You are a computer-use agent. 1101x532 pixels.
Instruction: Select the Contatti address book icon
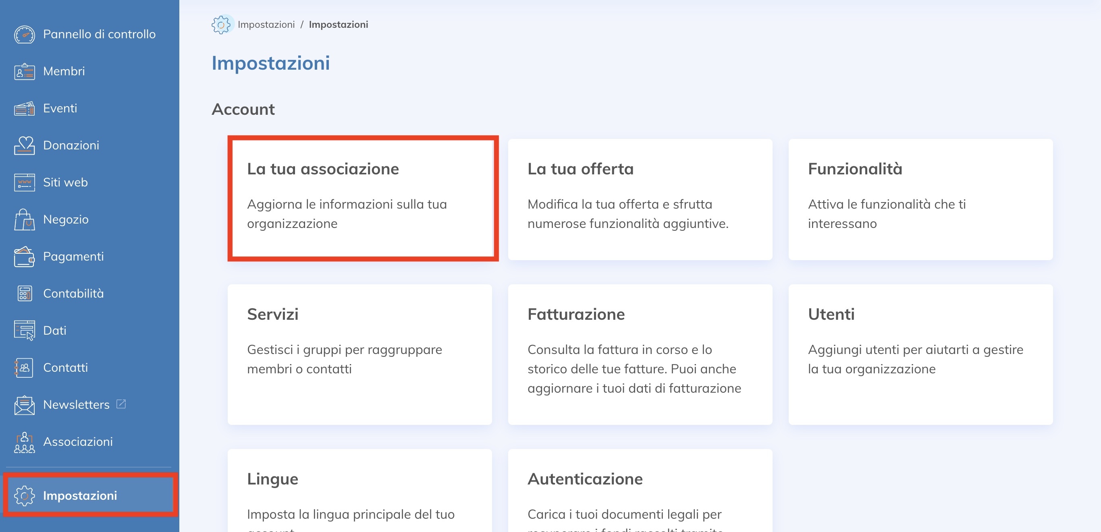pos(24,368)
